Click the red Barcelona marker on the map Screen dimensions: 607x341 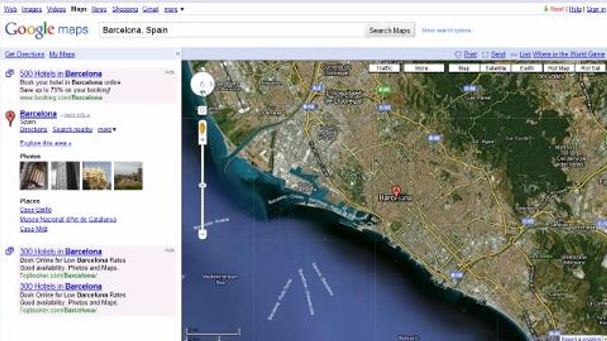click(x=397, y=191)
